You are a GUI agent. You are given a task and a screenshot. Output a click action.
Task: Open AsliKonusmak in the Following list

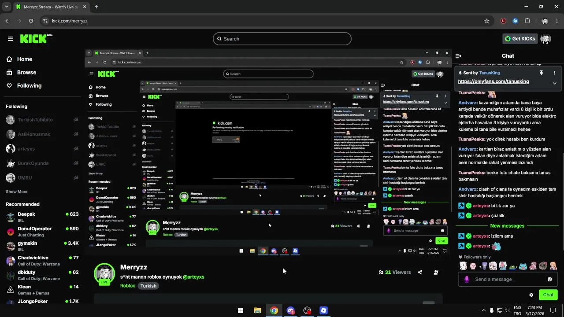(x=42, y=134)
